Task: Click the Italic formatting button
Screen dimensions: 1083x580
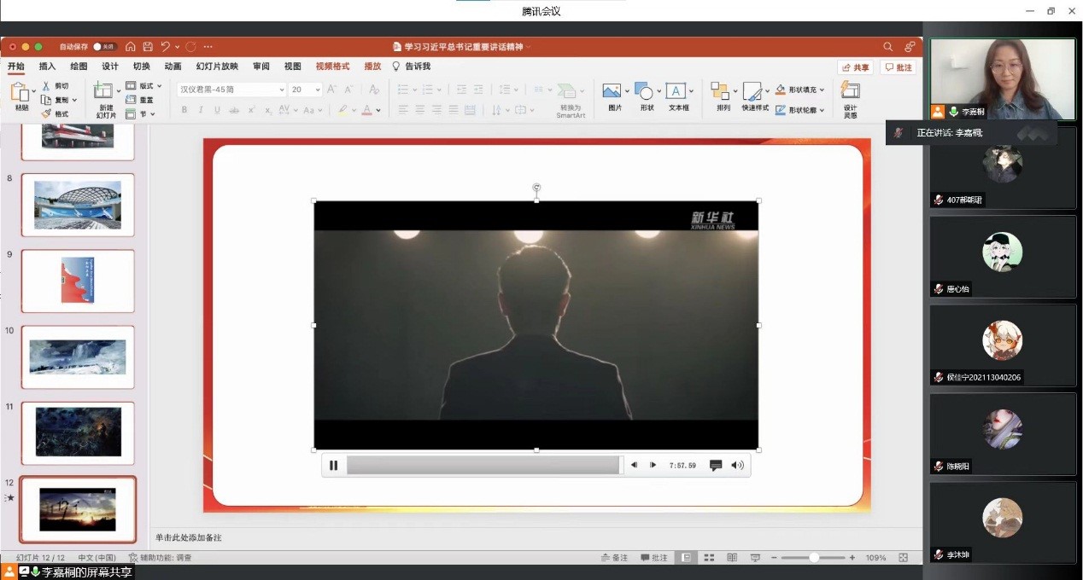Action: (201, 110)
